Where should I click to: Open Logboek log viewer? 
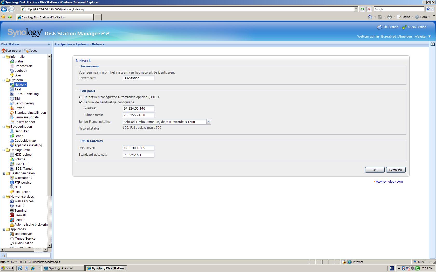[21, 71]
